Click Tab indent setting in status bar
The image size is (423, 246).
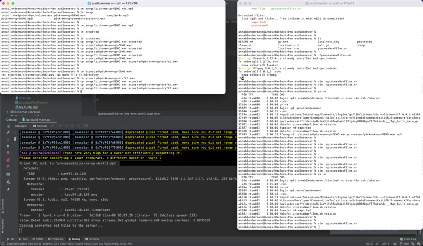coord(395,244)
